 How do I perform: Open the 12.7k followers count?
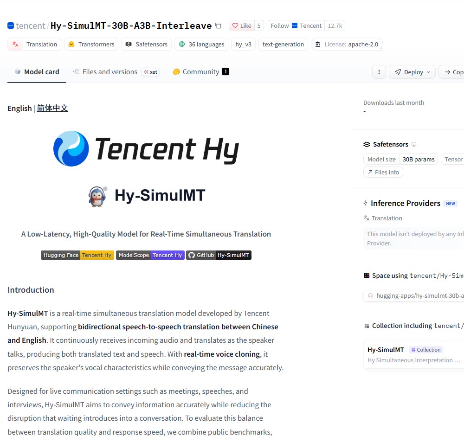(x=335, y=26)
